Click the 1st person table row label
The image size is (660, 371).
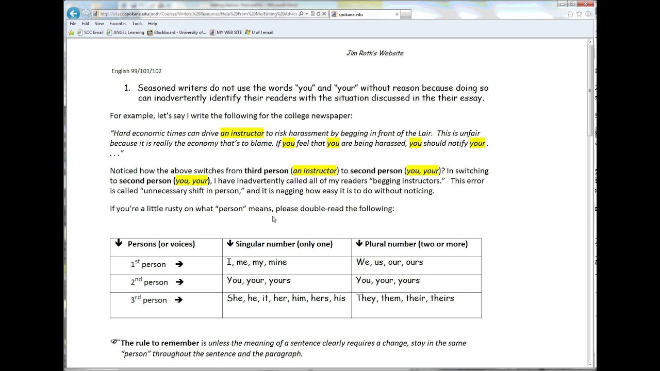(x=148, y=264)
